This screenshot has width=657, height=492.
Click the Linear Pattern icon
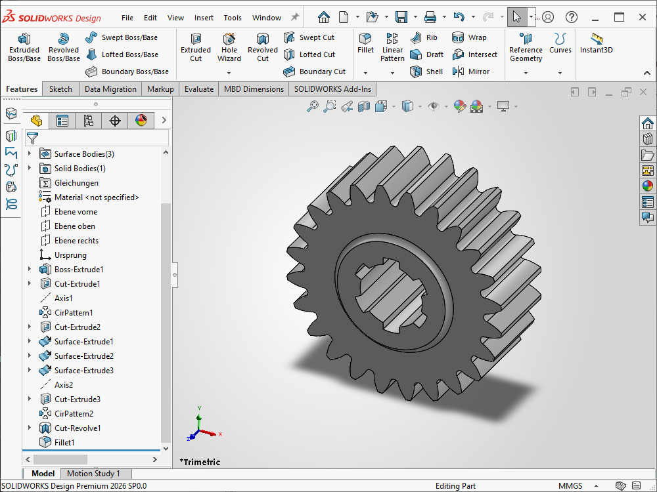(x=392, y=39)
